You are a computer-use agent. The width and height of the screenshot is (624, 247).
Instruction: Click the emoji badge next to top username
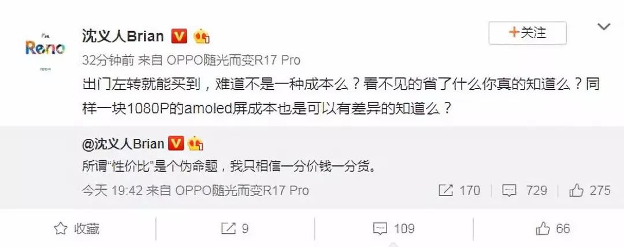(x=202, y=37)
